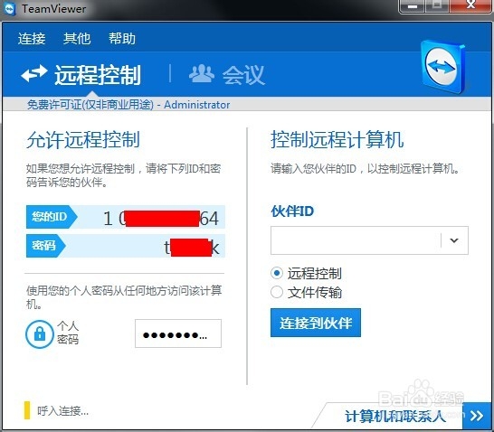This screenshot has width=494, height=432.
Task: Click the 呼入连接... status text
Action: click(62, 410)
